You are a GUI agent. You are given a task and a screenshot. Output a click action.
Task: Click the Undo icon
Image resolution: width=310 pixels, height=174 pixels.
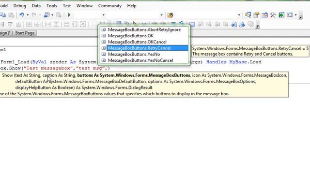(x=21, y=15)
